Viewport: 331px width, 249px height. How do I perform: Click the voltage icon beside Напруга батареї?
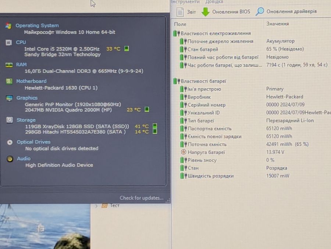click(184, 152)
